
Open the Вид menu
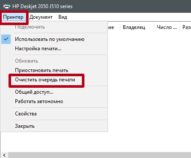coord(63,17)
